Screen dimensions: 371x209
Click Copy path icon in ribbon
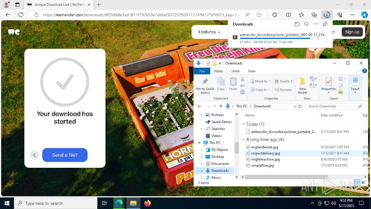pos(243,86)
